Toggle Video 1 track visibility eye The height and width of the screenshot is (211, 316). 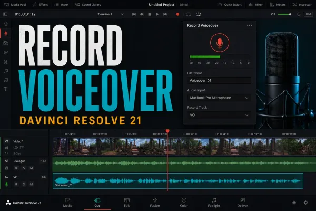[15, 148]
